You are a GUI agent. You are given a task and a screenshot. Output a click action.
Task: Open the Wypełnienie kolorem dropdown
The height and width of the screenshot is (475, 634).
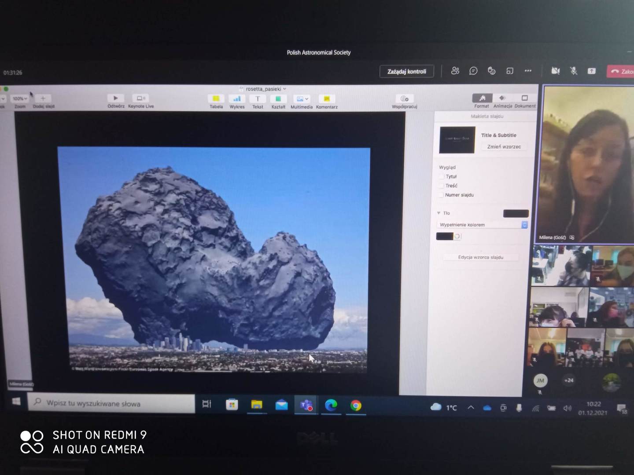tap(483, 225)
